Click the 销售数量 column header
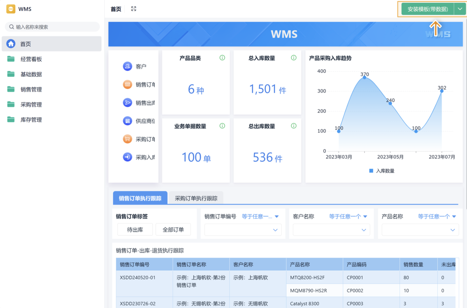This screenshot has width=467, height=308. pos(418,264)
